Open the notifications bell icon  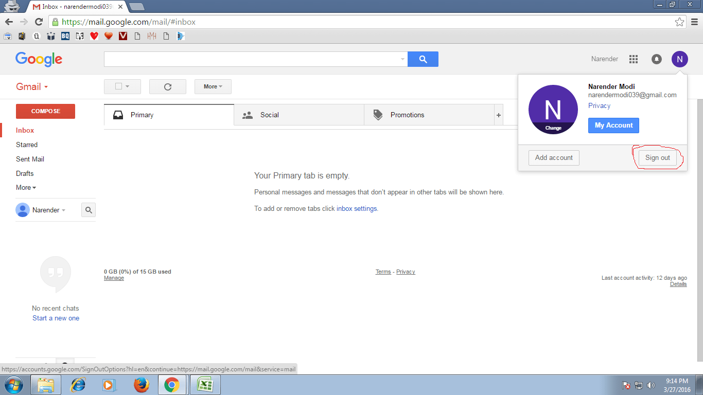pos(656,59)
